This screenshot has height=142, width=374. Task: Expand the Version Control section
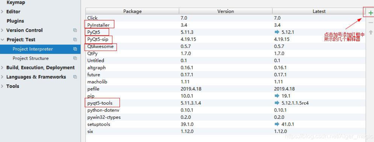coord(2,30)
